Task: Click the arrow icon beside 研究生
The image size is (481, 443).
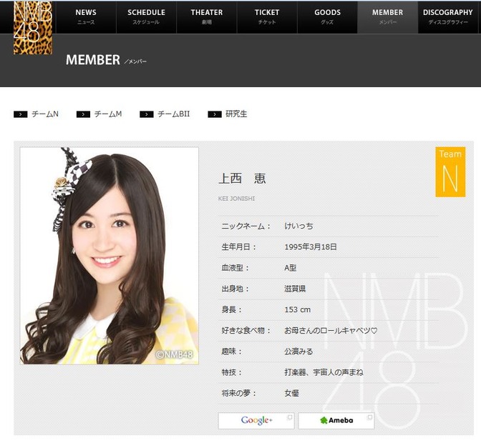Action: [215, 114]
